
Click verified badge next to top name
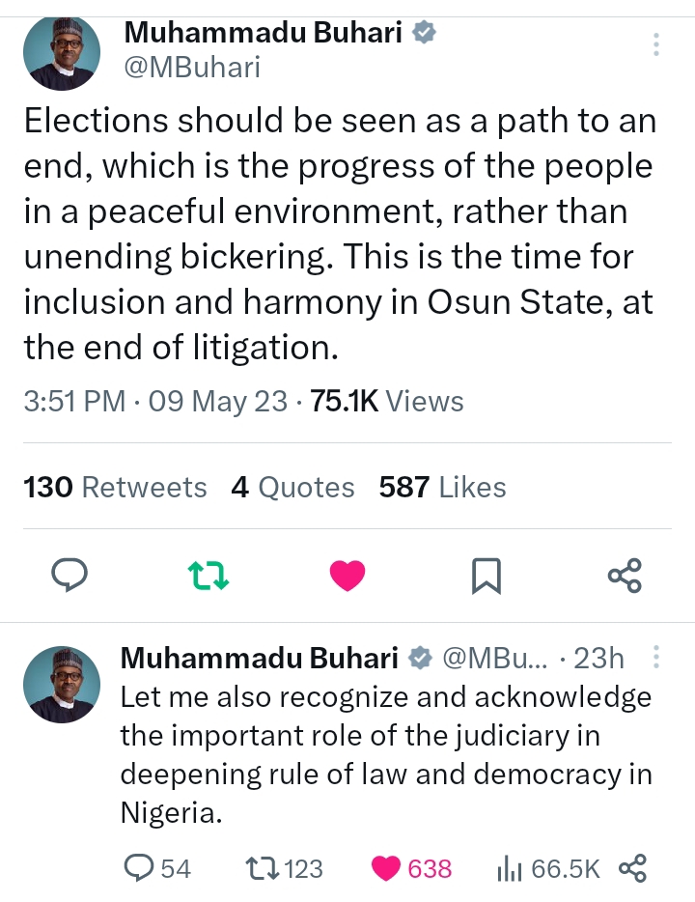pos(424,33)
